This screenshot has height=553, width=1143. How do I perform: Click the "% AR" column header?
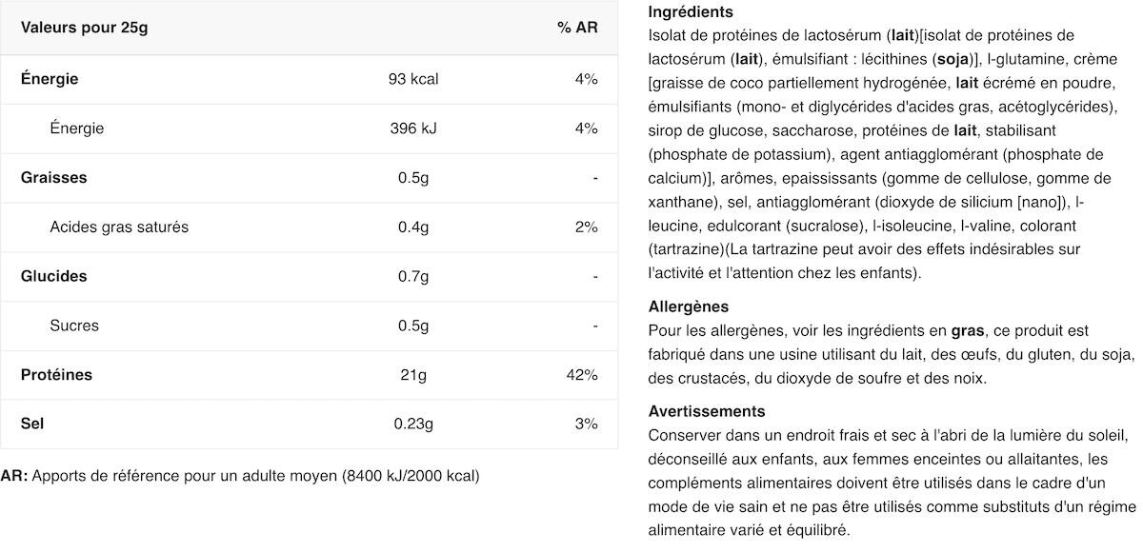tap(577, 28)
